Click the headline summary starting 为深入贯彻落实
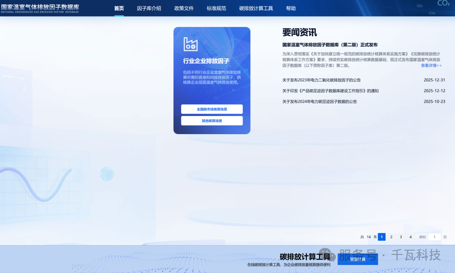This screenshot has height=273, width=455. point(361,59)
